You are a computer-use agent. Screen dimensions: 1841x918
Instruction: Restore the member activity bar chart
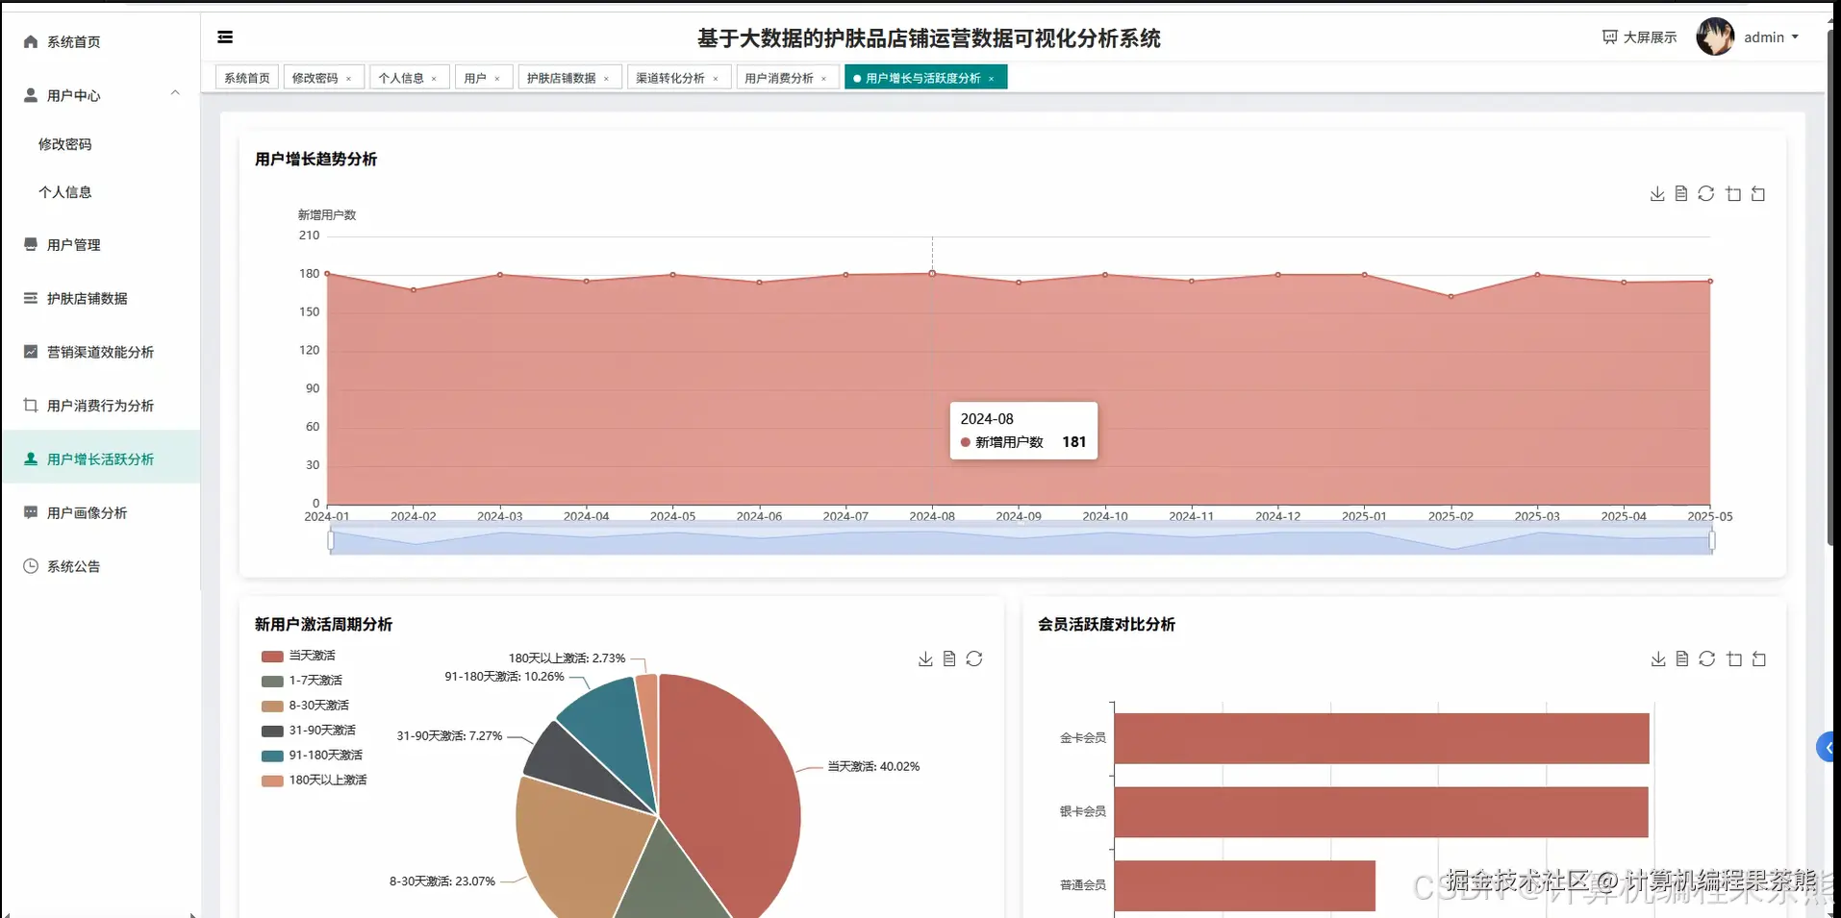click(1707, 659)
